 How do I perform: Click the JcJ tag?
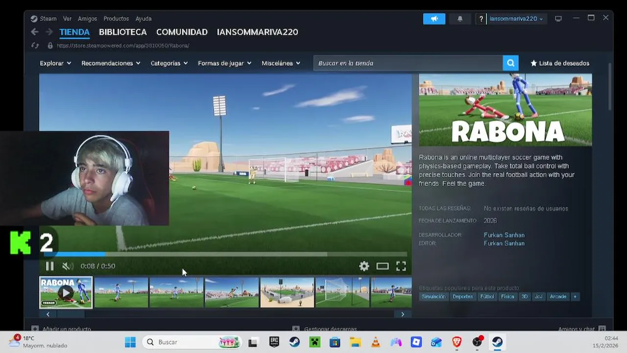click(x=539, y=297)
